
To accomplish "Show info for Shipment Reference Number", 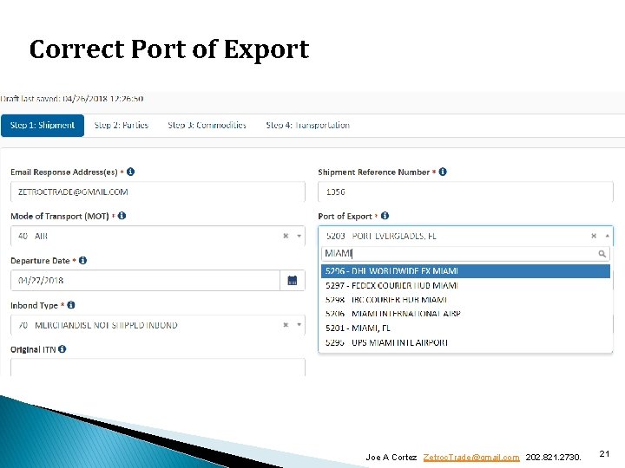I will pos(443,172).
